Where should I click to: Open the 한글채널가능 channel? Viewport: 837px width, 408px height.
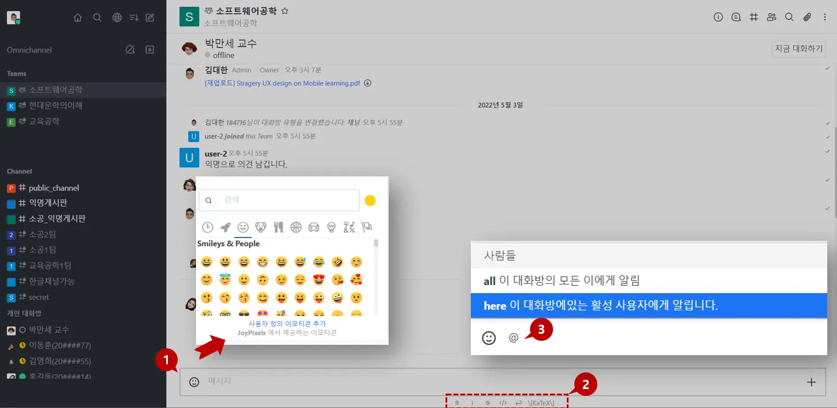83,282
